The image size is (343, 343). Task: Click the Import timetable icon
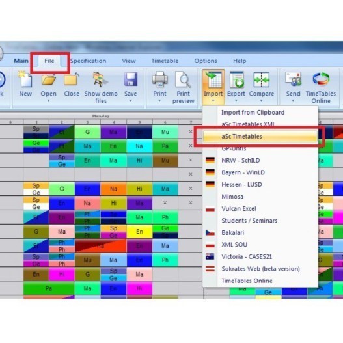(213, 79)
